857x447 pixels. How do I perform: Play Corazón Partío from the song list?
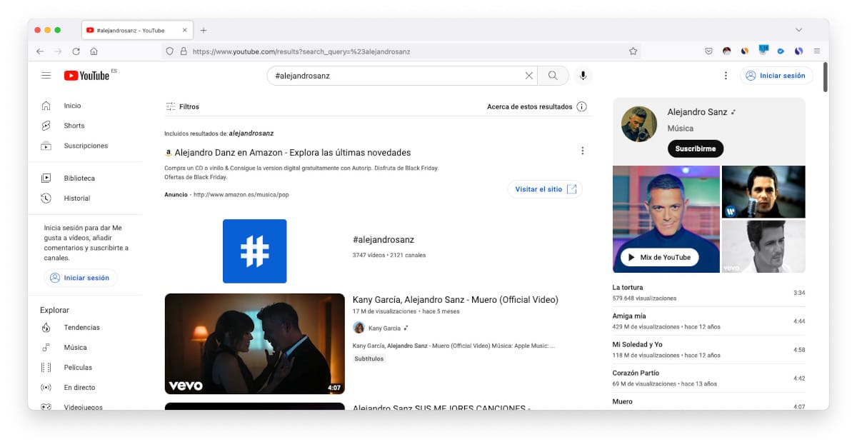point(708,378)
